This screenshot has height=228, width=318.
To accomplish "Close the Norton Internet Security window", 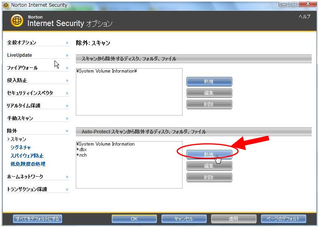I will coord(308,4).
